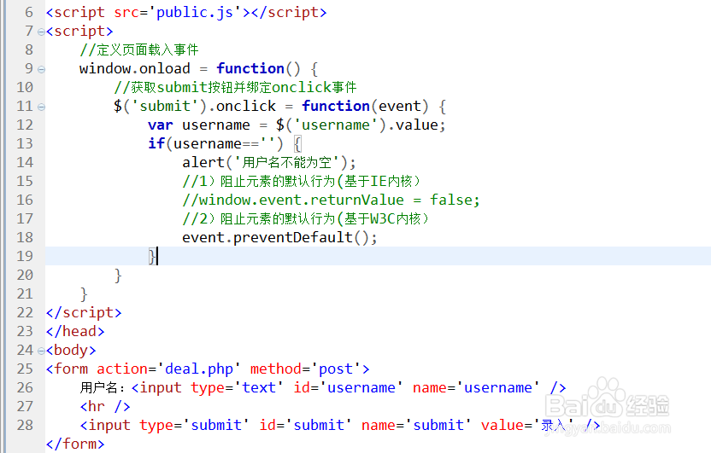Click the highlighted opening brace on line 13
Viewport: 711px width, 453px height.
(297, 144)
